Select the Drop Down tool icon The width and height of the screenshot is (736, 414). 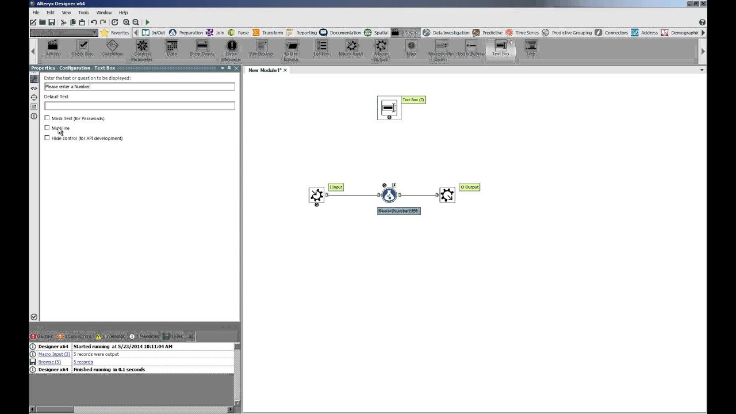tap(202, 48)
